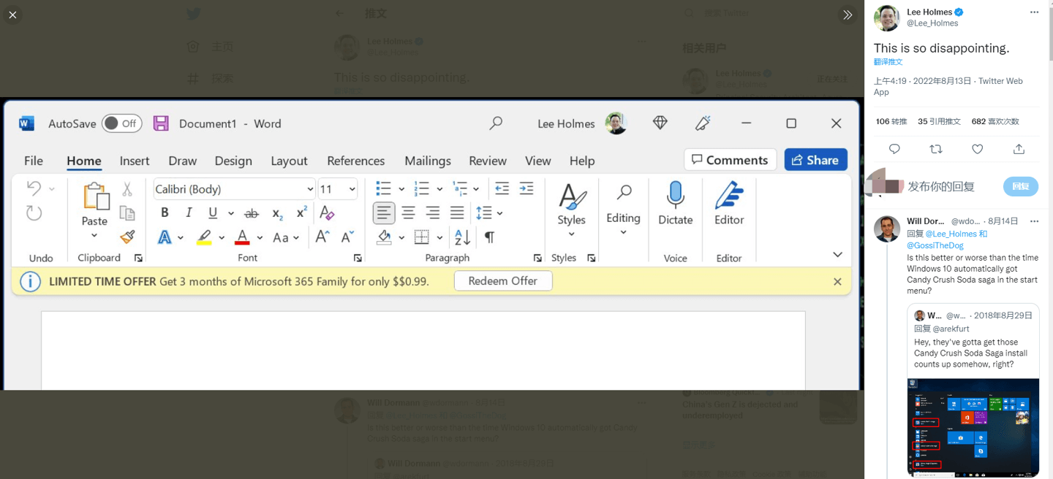Image resolution: width=1053 pixels, height=479 pixels.
Task: Switch to the Mailings tab
Action: (428, 161)
